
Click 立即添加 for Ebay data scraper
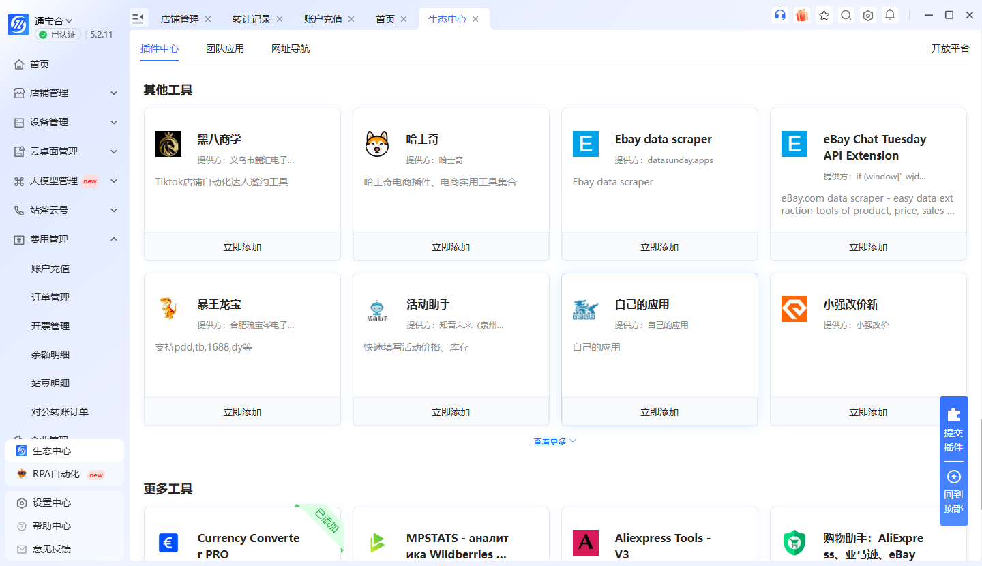coord(659,246)
